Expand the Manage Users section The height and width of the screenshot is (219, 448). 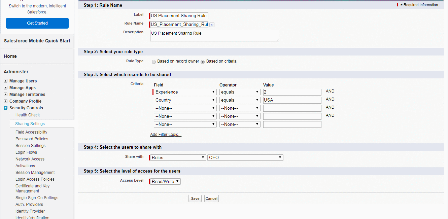click(x=6, y=81)
